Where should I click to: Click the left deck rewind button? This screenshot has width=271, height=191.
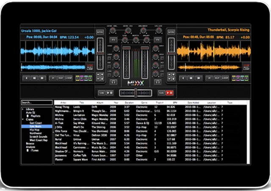tap(34, 78)
